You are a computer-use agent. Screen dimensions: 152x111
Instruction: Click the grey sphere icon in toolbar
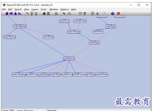pyautogui.click(x=97, y=13)
